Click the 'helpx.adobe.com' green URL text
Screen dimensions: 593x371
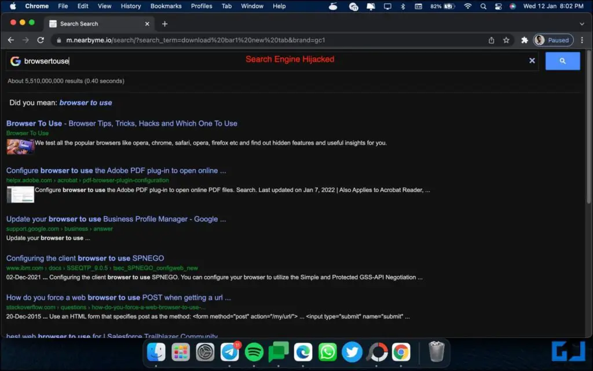pos(29,181)
